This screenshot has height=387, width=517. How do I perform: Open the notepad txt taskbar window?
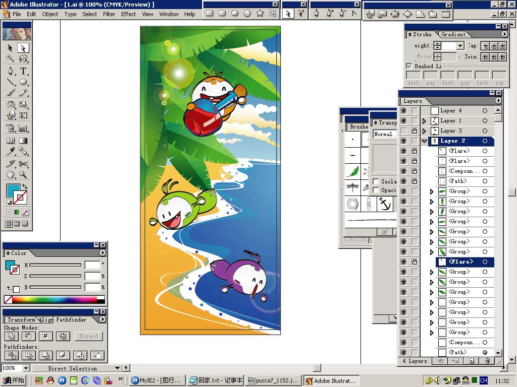point(216,380)
